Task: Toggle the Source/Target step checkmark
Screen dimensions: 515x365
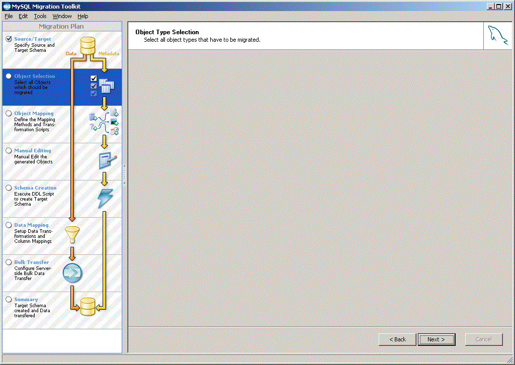Action: pyautogui.click(x=9, y=39)
